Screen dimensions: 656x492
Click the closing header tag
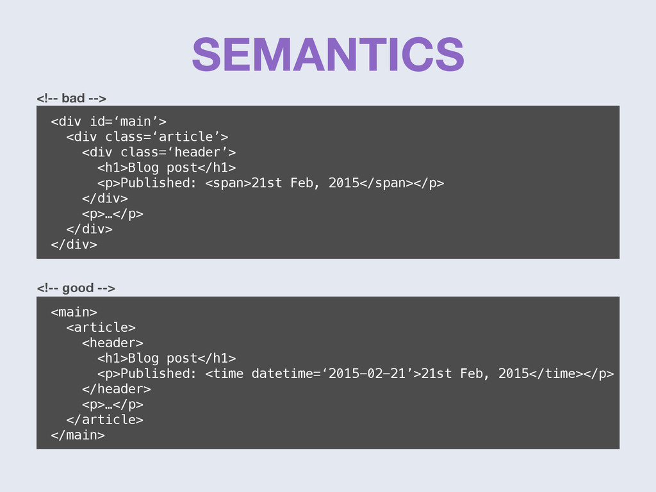[x=117, y=389]
